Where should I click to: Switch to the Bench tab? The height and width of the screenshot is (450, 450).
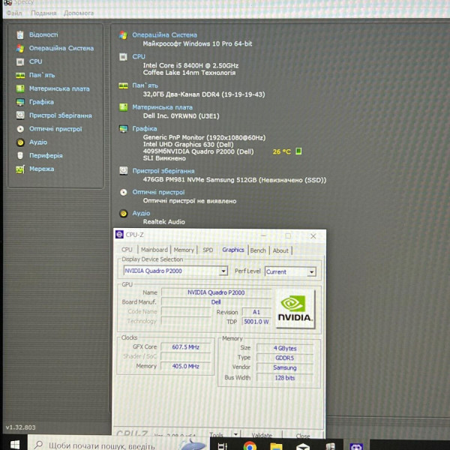(258, 250)
